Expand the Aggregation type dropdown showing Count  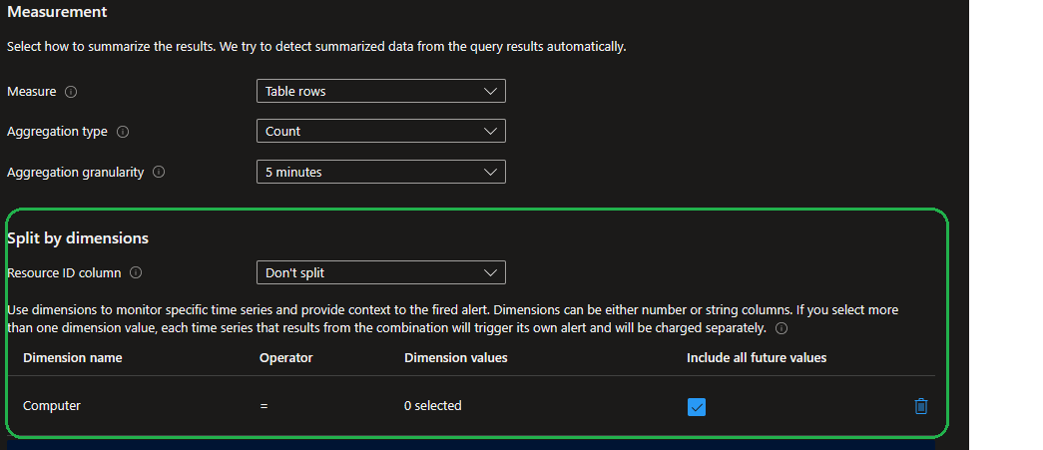(x=380, y=132)
